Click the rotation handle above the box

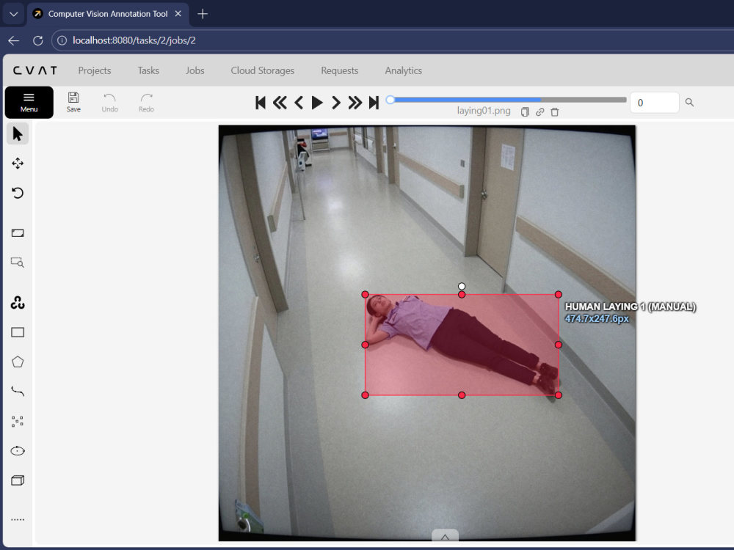tap(462, 286)
